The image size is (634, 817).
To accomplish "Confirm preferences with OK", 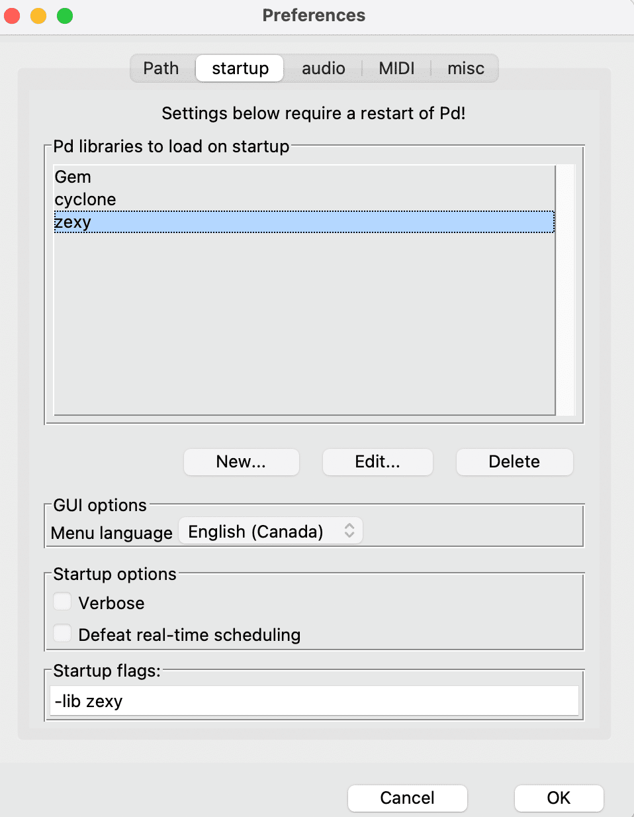I will click(559, 798).
